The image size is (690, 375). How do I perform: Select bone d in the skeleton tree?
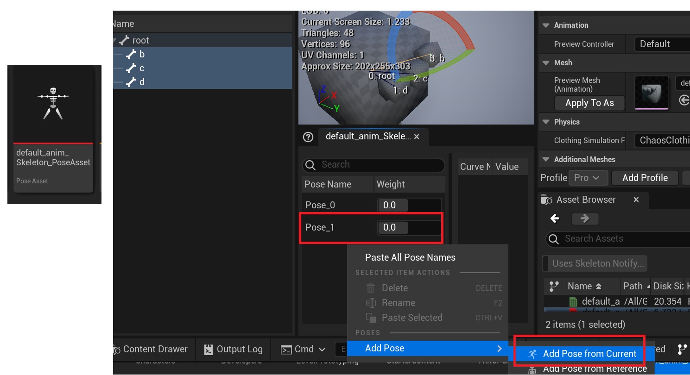(x=203, y=82)
